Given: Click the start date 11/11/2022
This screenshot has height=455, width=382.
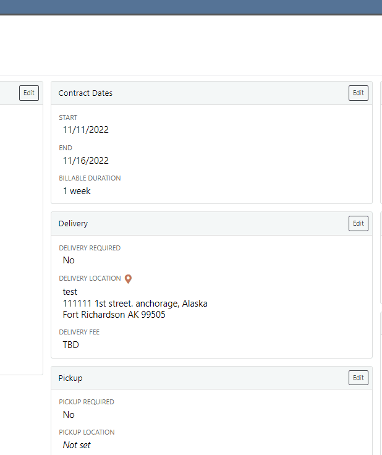Looking at the screenshot, I should pyautogui.click(x=86, y=130).
